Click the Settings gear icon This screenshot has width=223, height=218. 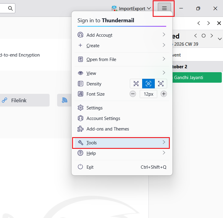pyautogui.click(x=80, y=108)
